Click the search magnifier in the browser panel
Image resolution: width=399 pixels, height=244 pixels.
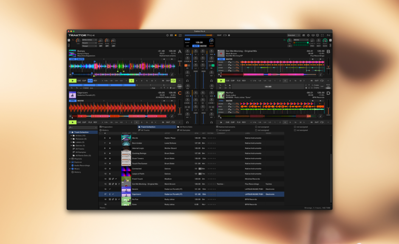tap(70, 127)
